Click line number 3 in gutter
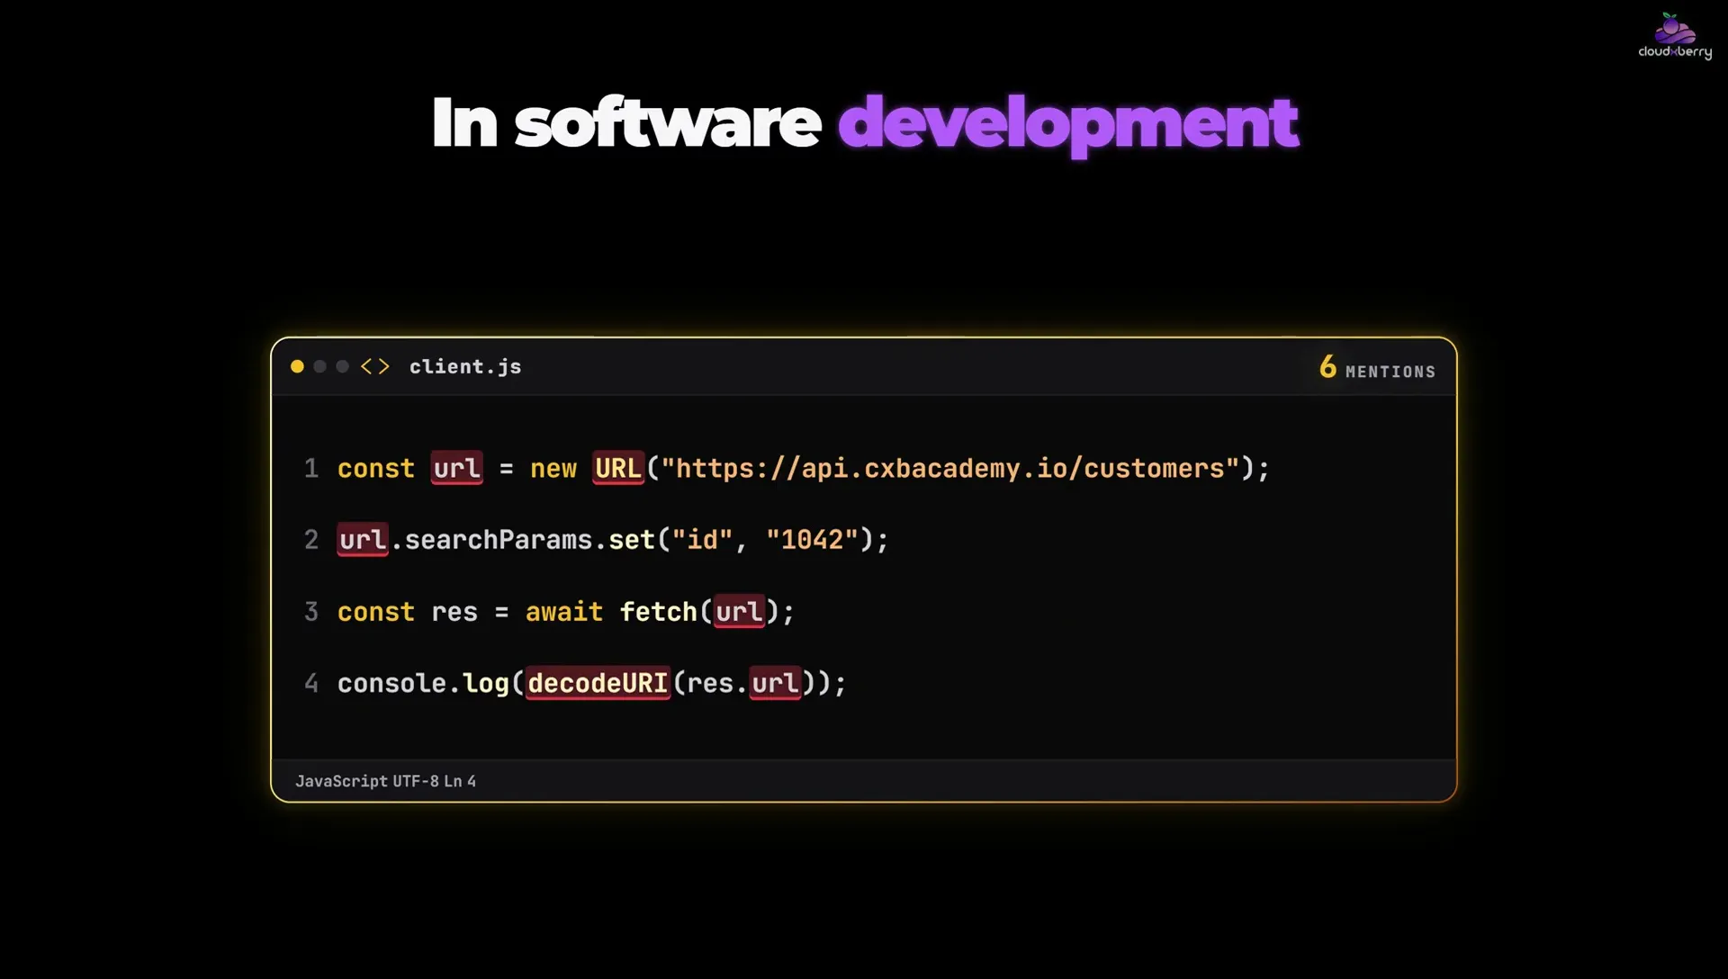Screen dimensions: 1728x979 click(x=311, y=612)
